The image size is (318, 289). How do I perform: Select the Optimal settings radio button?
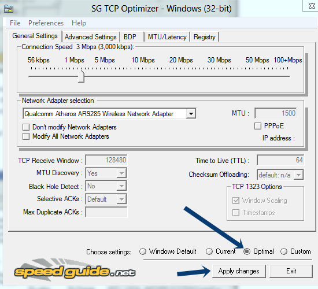[247, 251]
